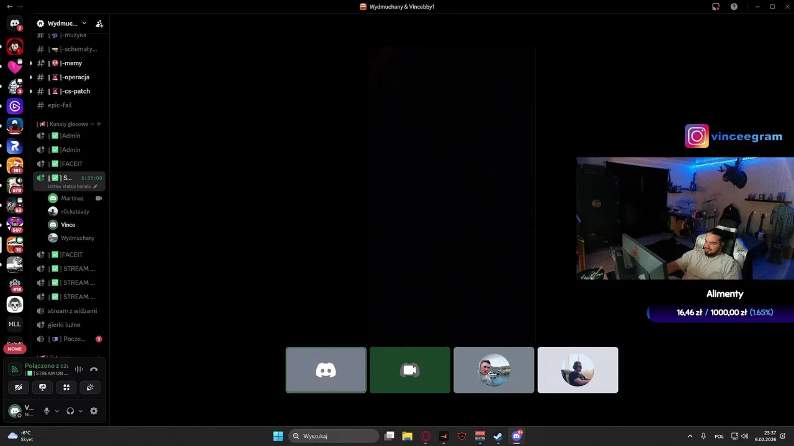Start screen share from voice panel
The image size is (794, 446).
coord(42,387)
